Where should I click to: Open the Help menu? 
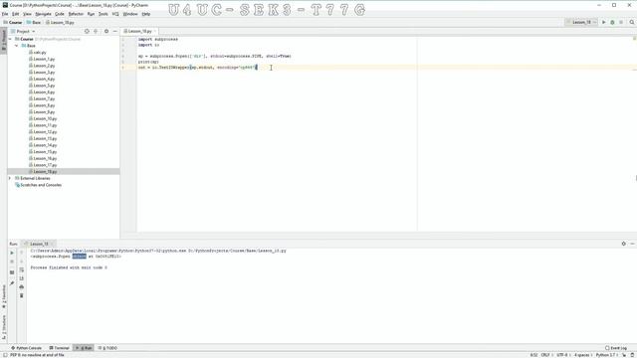(146, 14)
